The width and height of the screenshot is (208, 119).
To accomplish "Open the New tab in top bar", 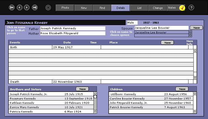I will [84, 8].
